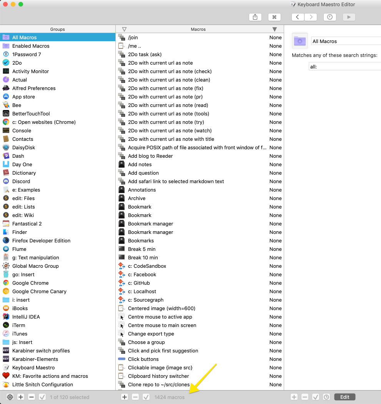Select the 'g: Text manipulation' group
The height and width of the screenshot is (404, 381).
click(x=58, y=258)
